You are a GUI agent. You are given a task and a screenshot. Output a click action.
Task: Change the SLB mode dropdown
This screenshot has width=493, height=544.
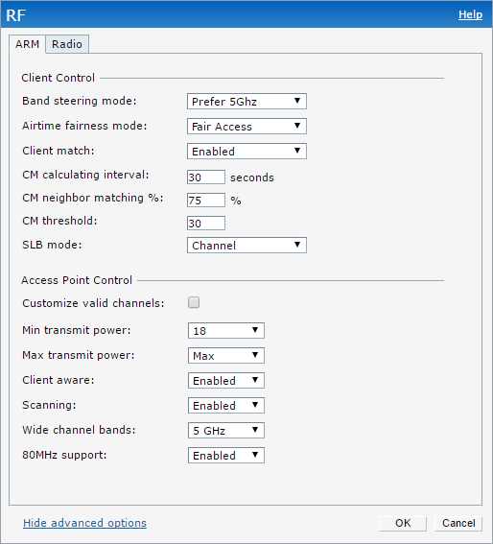pyautogui.click(x=246, y=246)
